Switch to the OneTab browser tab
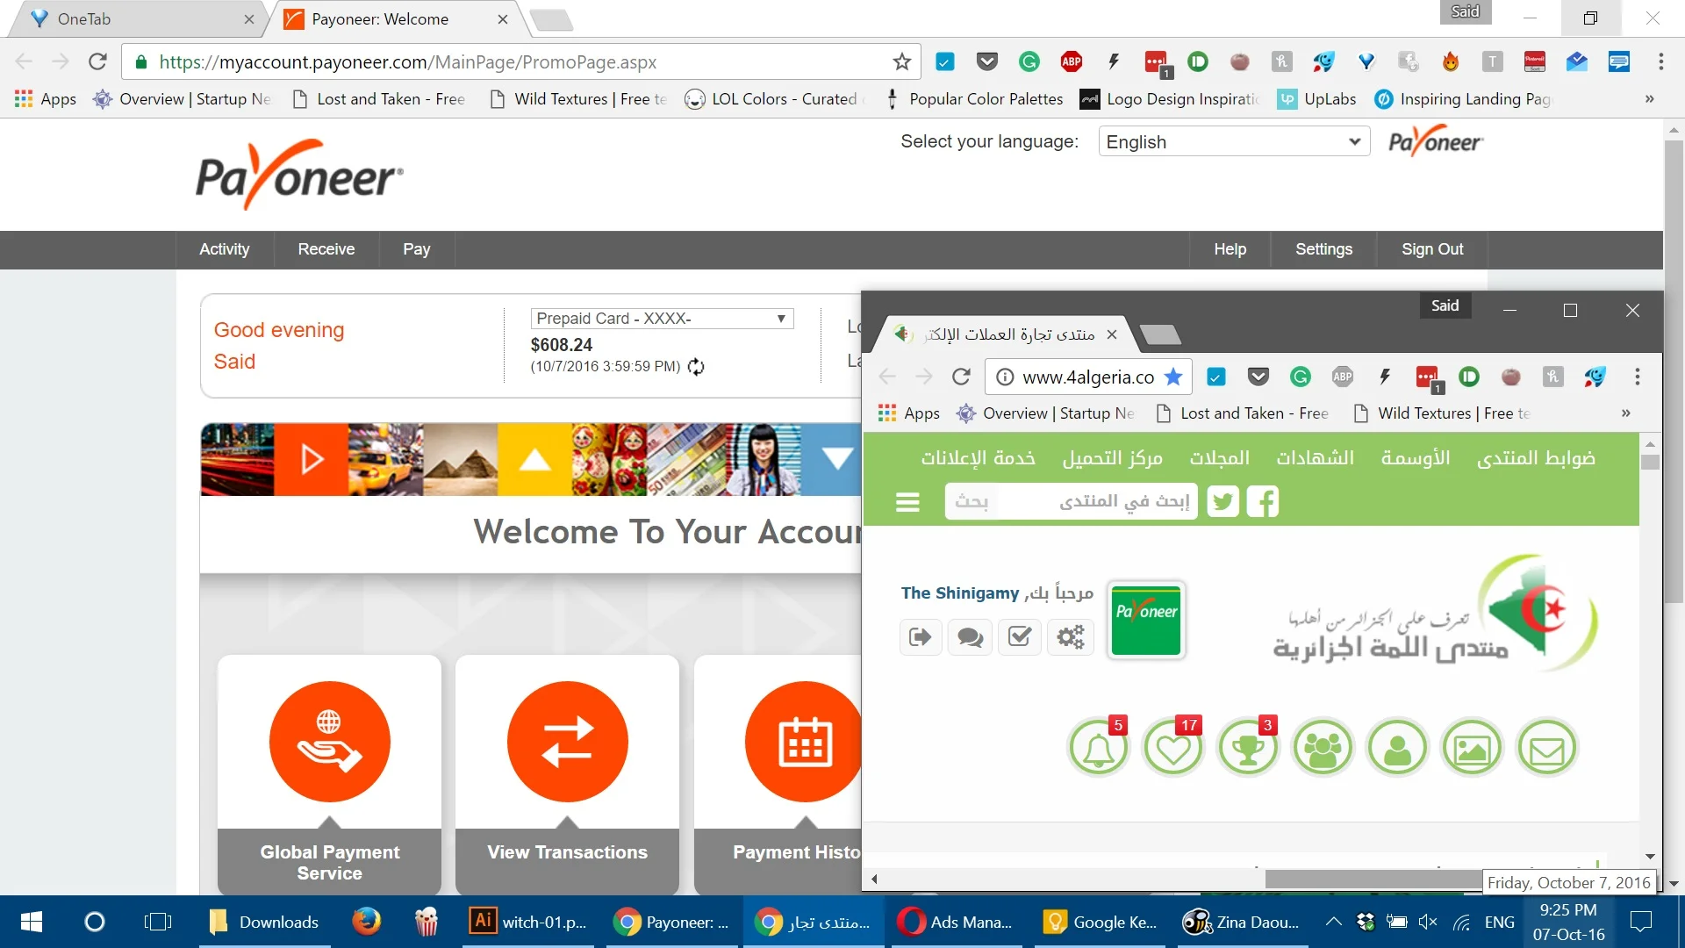Viewport: 1685px width, 948px height. tap(132, 19)
